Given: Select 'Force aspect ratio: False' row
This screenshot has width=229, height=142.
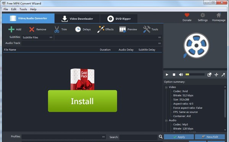Looking at the screenshot, I should coord(188,108).
